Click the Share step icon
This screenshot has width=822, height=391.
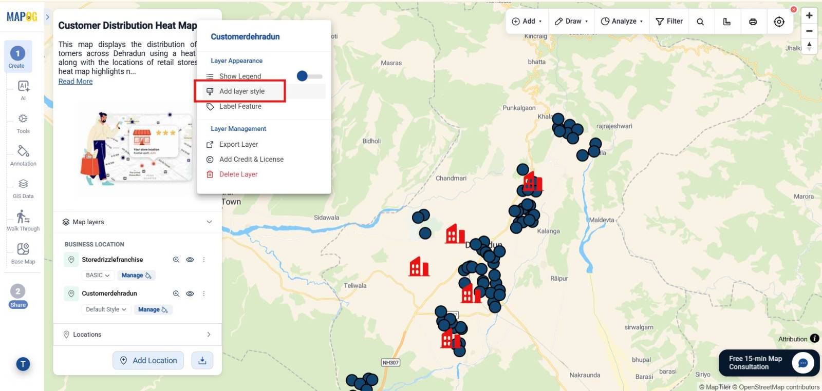point(18,296)
